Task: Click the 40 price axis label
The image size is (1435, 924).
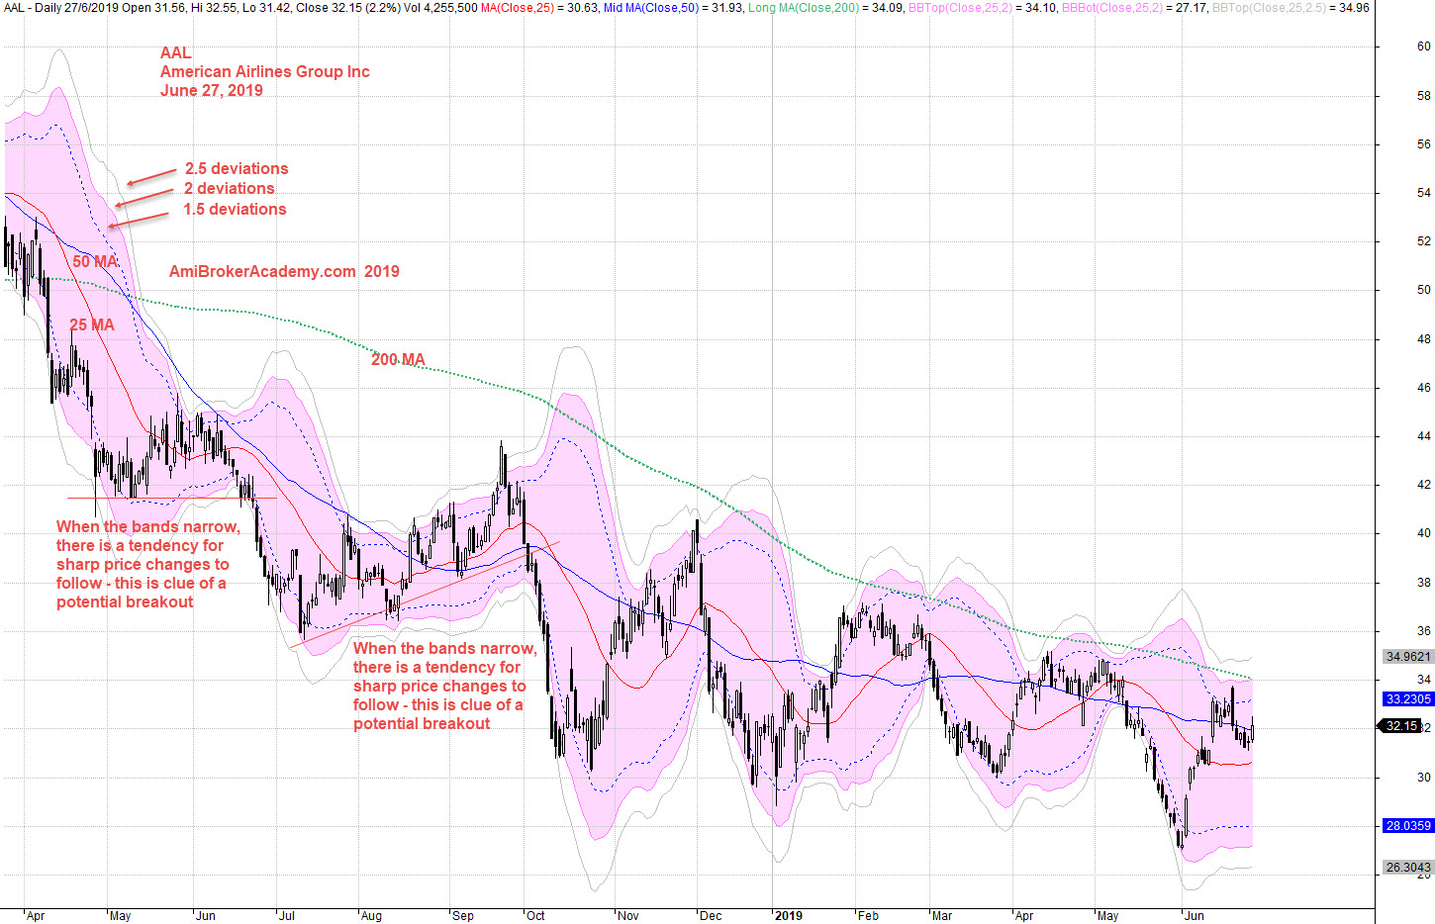Action: tap(1423, 533)
